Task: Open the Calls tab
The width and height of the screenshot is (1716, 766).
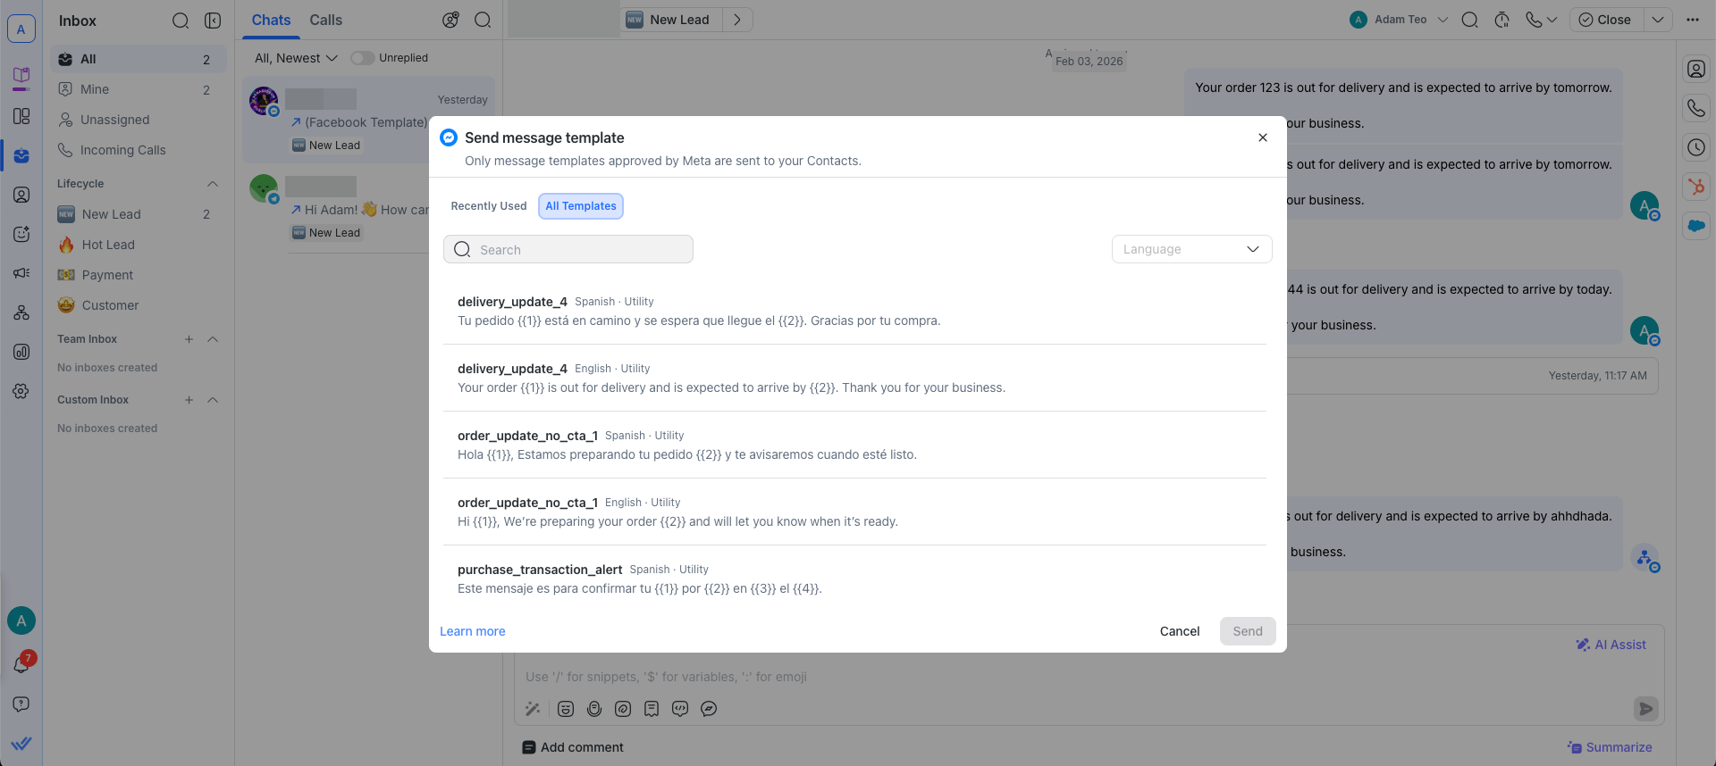Action: point(325,20)
